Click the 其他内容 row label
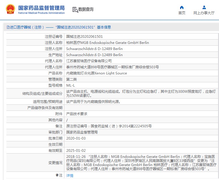Viewport: 219px width, 180px height. tap(55, 120)
